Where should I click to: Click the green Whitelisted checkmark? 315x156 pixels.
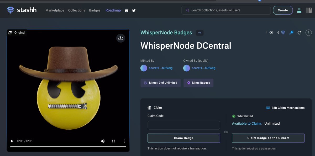pos(234,116)
